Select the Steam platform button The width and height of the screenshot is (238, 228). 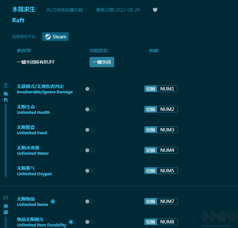point(55,36)
